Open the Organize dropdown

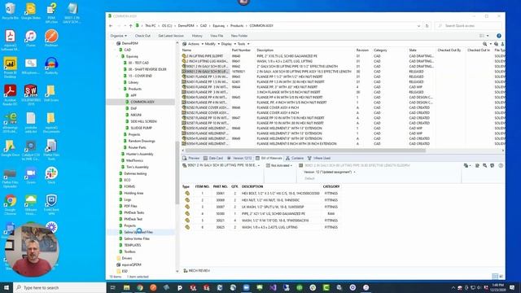point(118,36)
